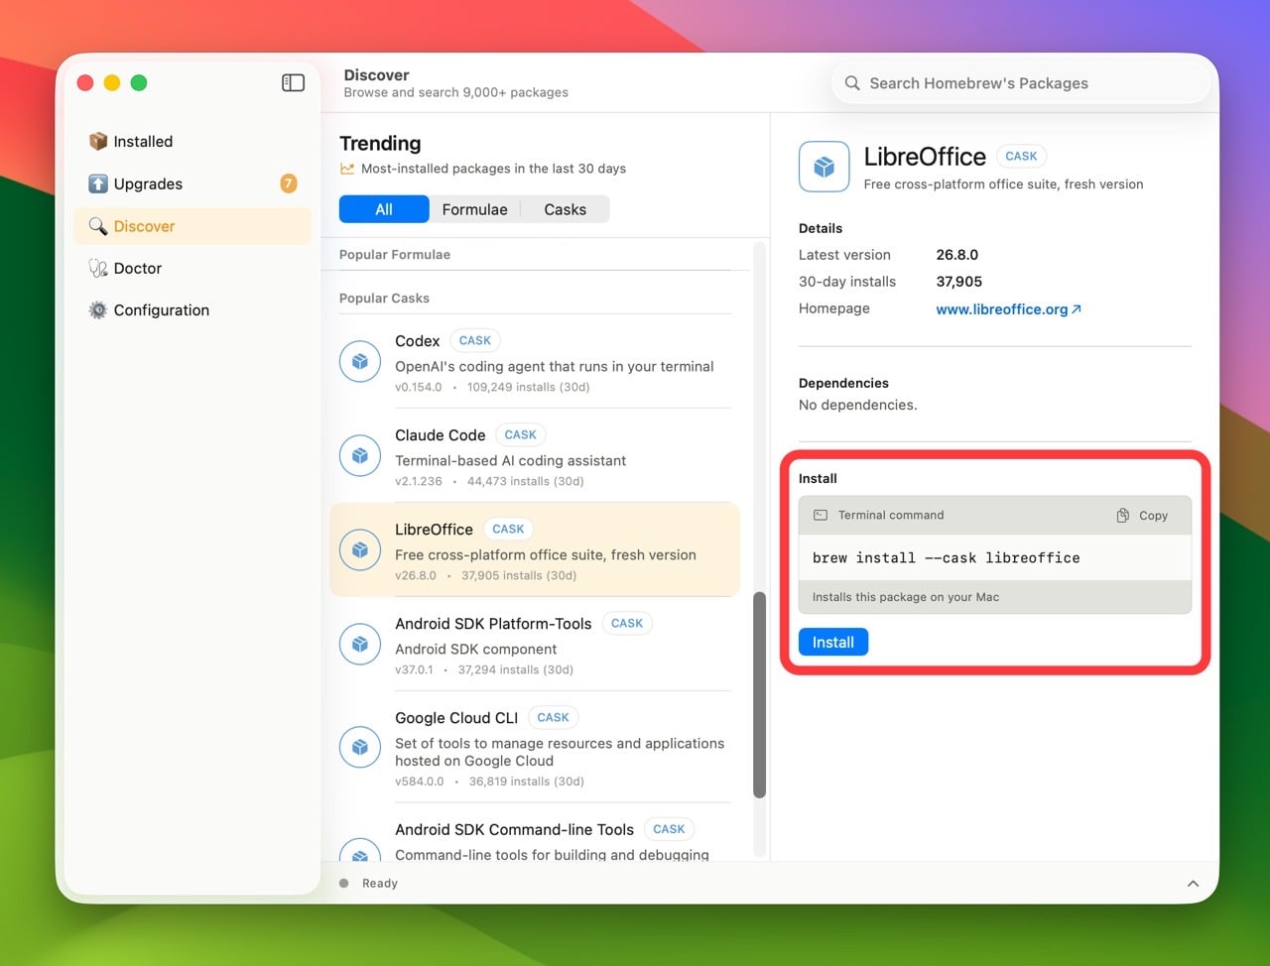The width and height of the screenshot is (1270, 966).
Task: Click the large LibreOffice icon in details header
Action: pyautogui.click(x=825, y=167)
